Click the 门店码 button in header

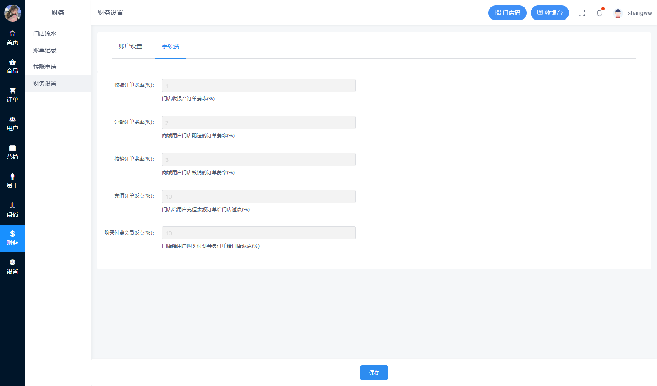507,13
